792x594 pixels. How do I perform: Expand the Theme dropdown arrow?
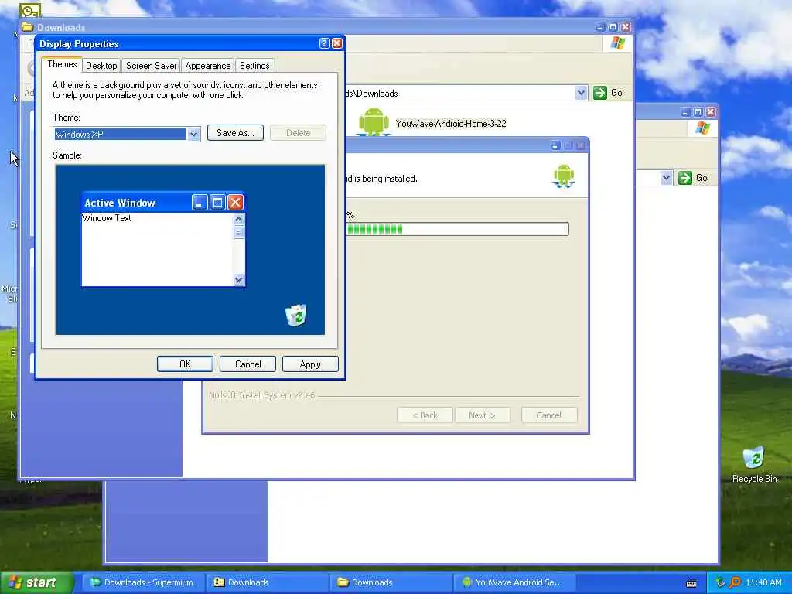click(193, 135)
